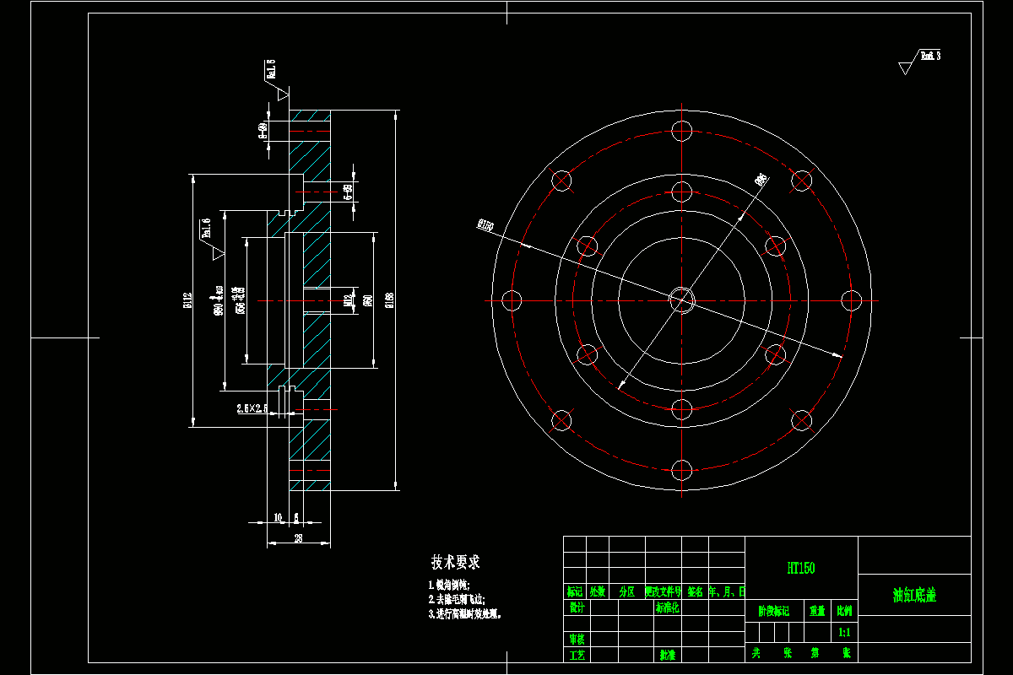Click the leftmost outer bolt hole
Image resolution: width=1013 pixels, height=675 pixels.
[x=512, y=300]
